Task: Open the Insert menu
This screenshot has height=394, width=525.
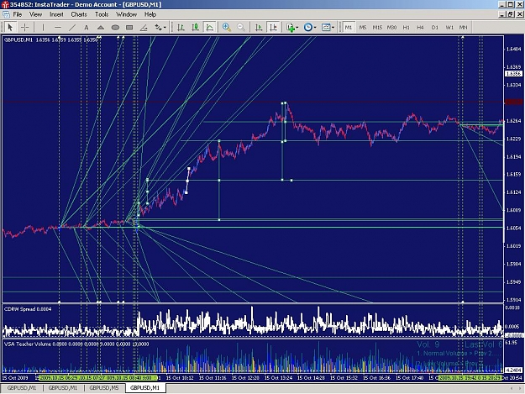Action: (56, 14)
